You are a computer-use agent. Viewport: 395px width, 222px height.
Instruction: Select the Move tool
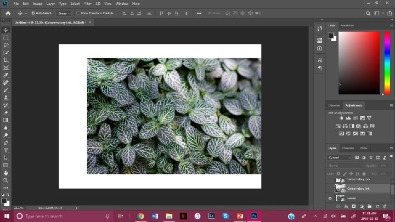[x=5, y=30]
